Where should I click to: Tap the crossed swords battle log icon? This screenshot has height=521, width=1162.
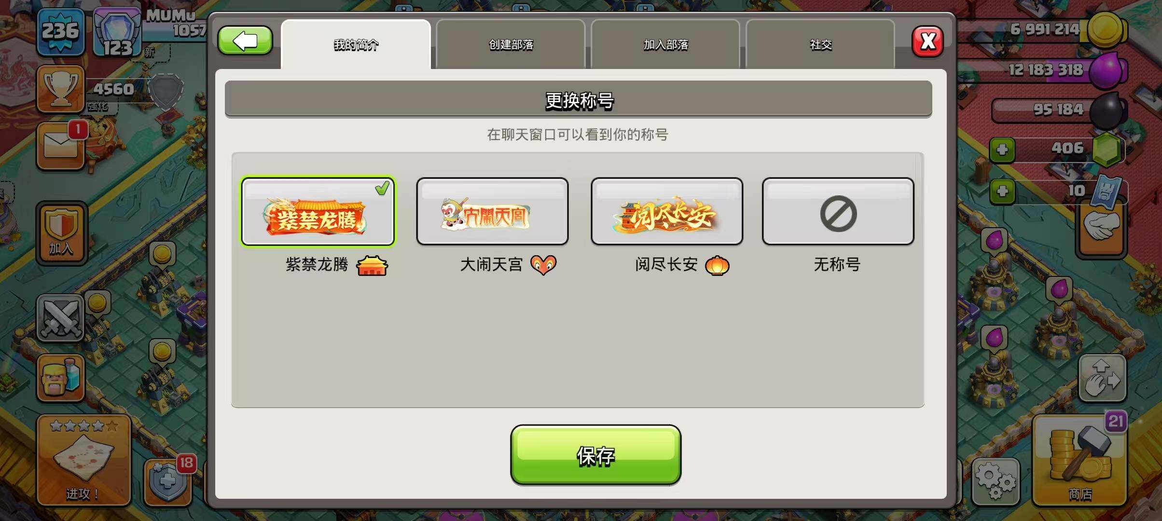(61, 317)
